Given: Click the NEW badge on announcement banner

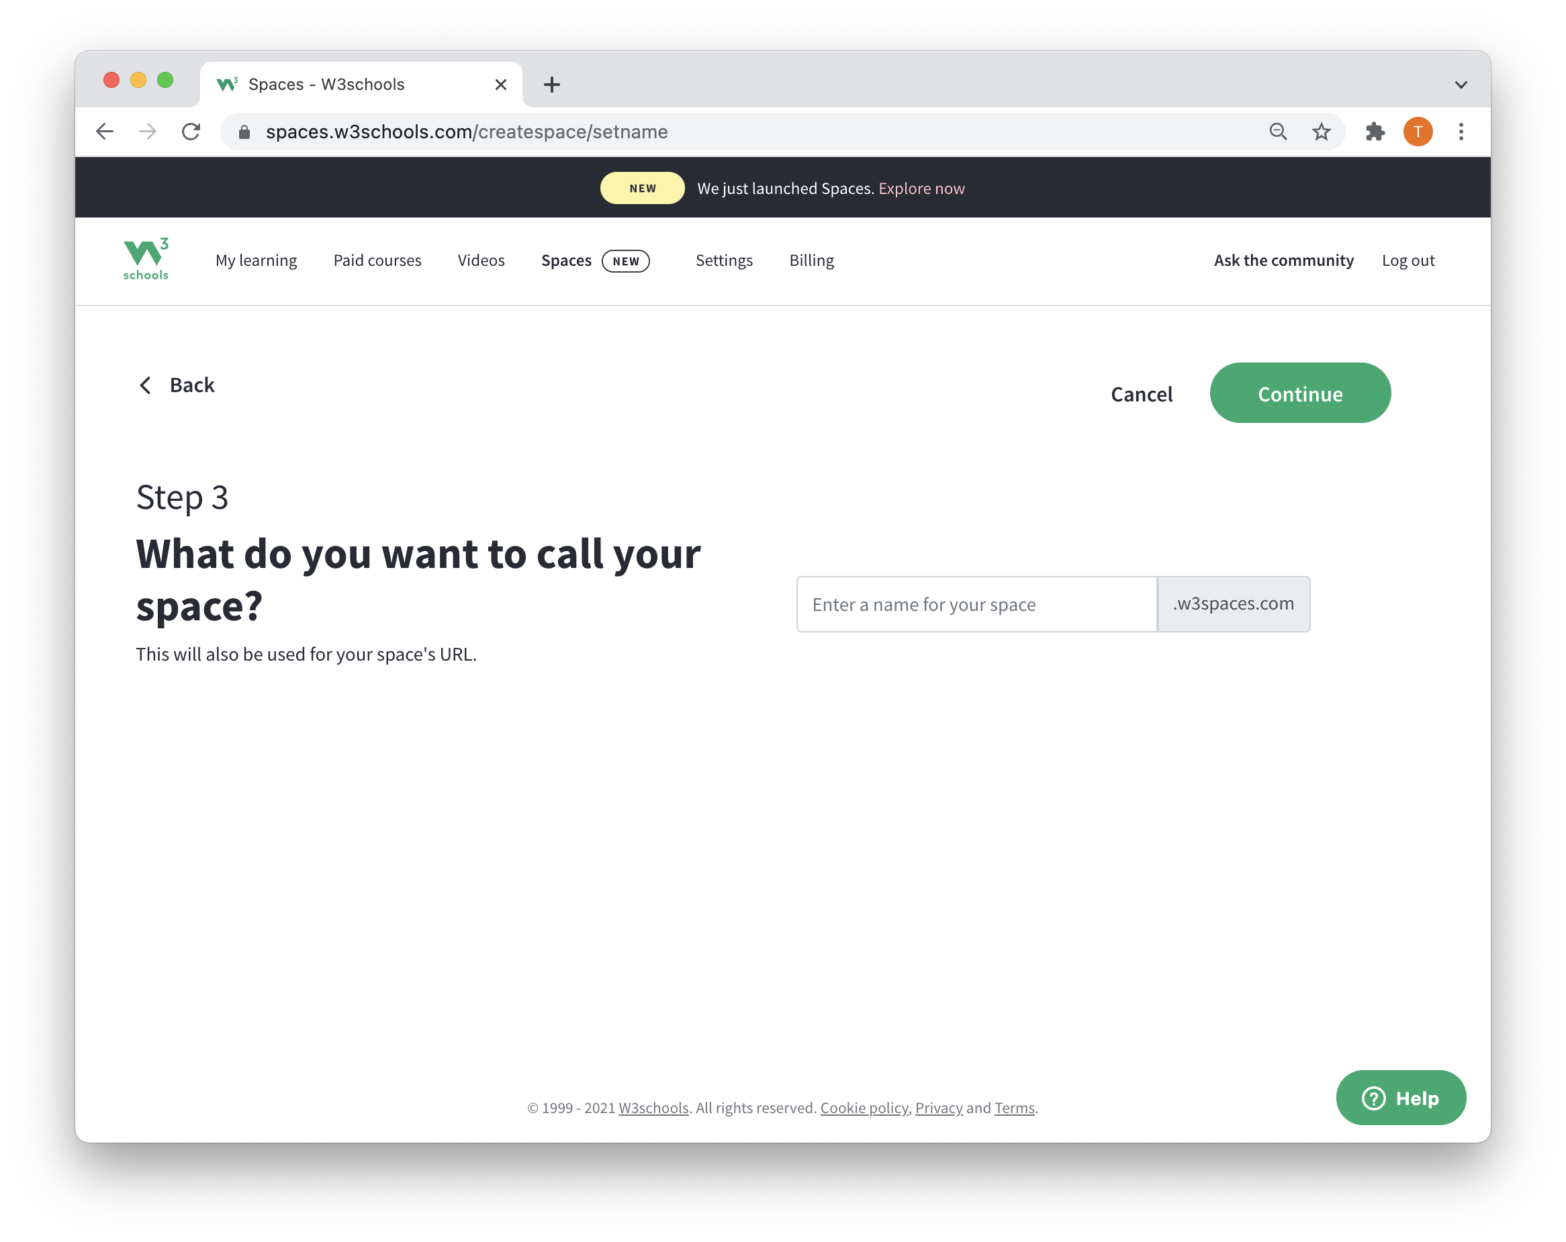Looking at the screenshot, I should [641, 188].
